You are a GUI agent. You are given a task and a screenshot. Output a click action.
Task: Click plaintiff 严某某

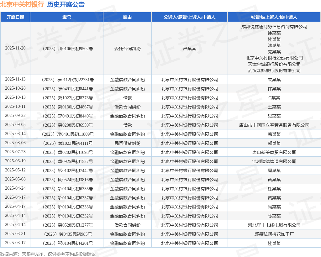click(190, 49)
